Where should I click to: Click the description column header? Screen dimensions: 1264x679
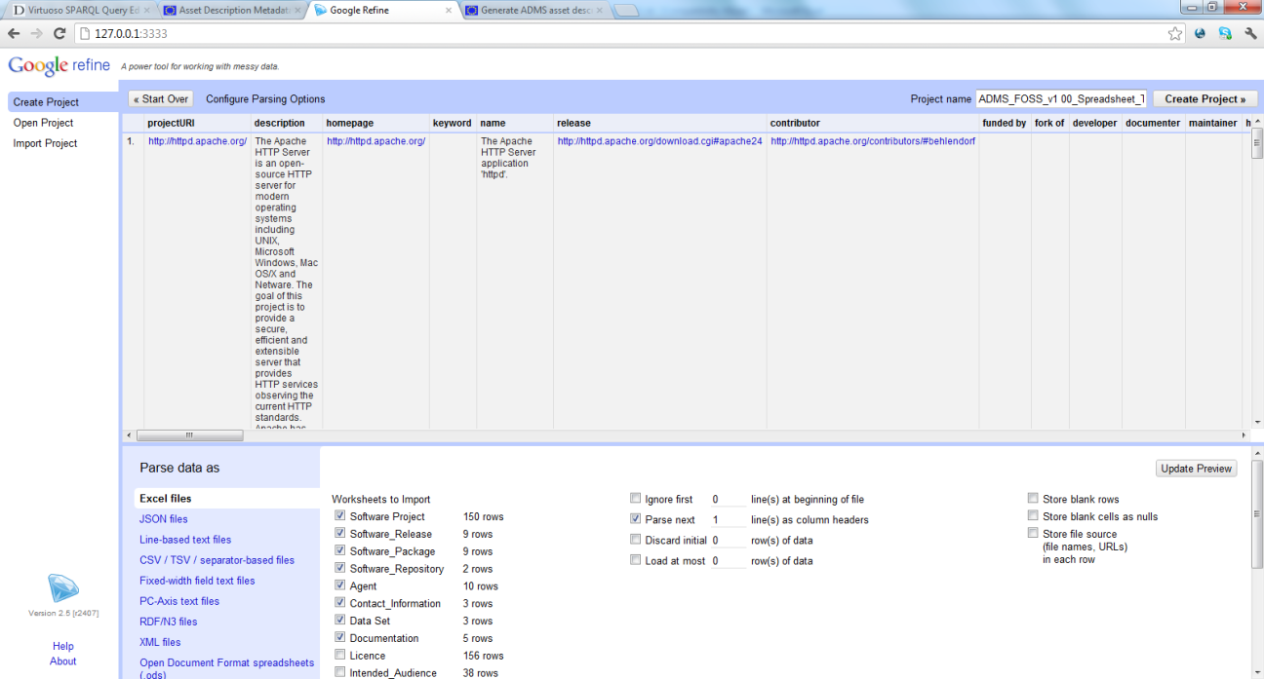tap(279, 123)
